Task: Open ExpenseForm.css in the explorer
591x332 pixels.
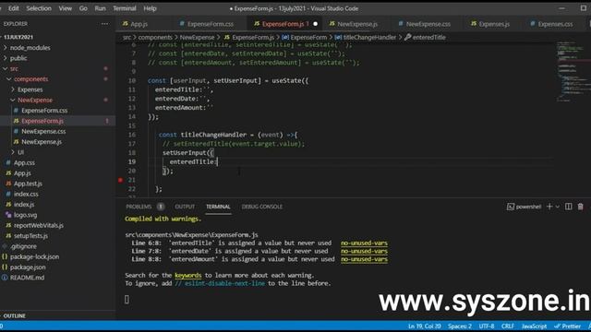Action: tap(44, 111)
